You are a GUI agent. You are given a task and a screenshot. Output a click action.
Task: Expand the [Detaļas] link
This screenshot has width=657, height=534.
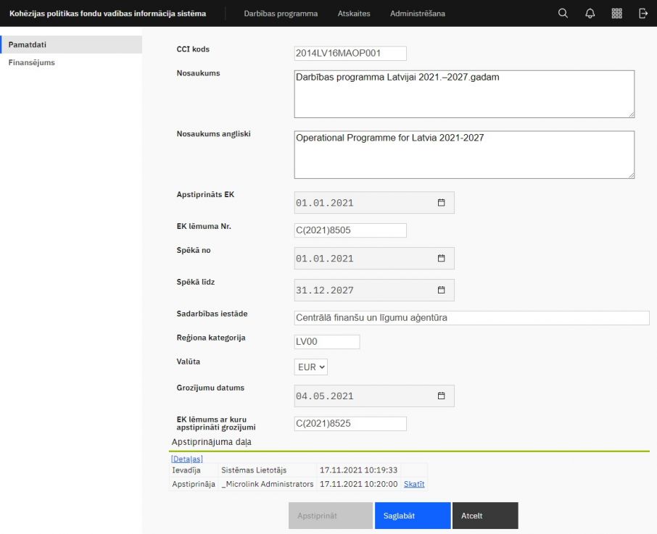[186, 459]
